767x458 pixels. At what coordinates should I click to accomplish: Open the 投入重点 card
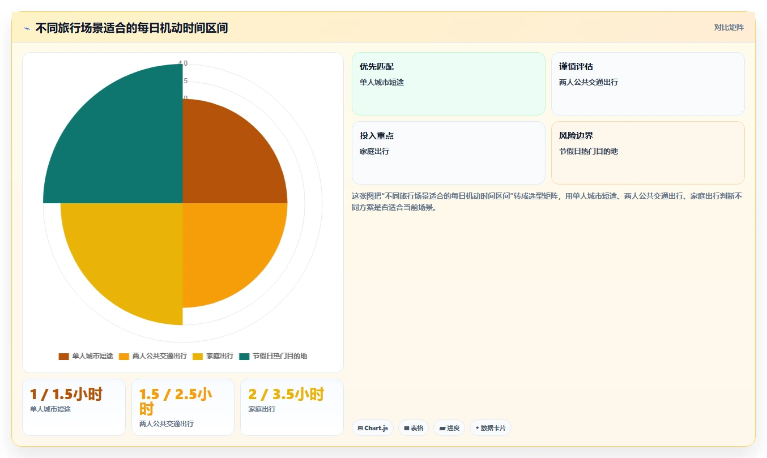coord(449,153)
